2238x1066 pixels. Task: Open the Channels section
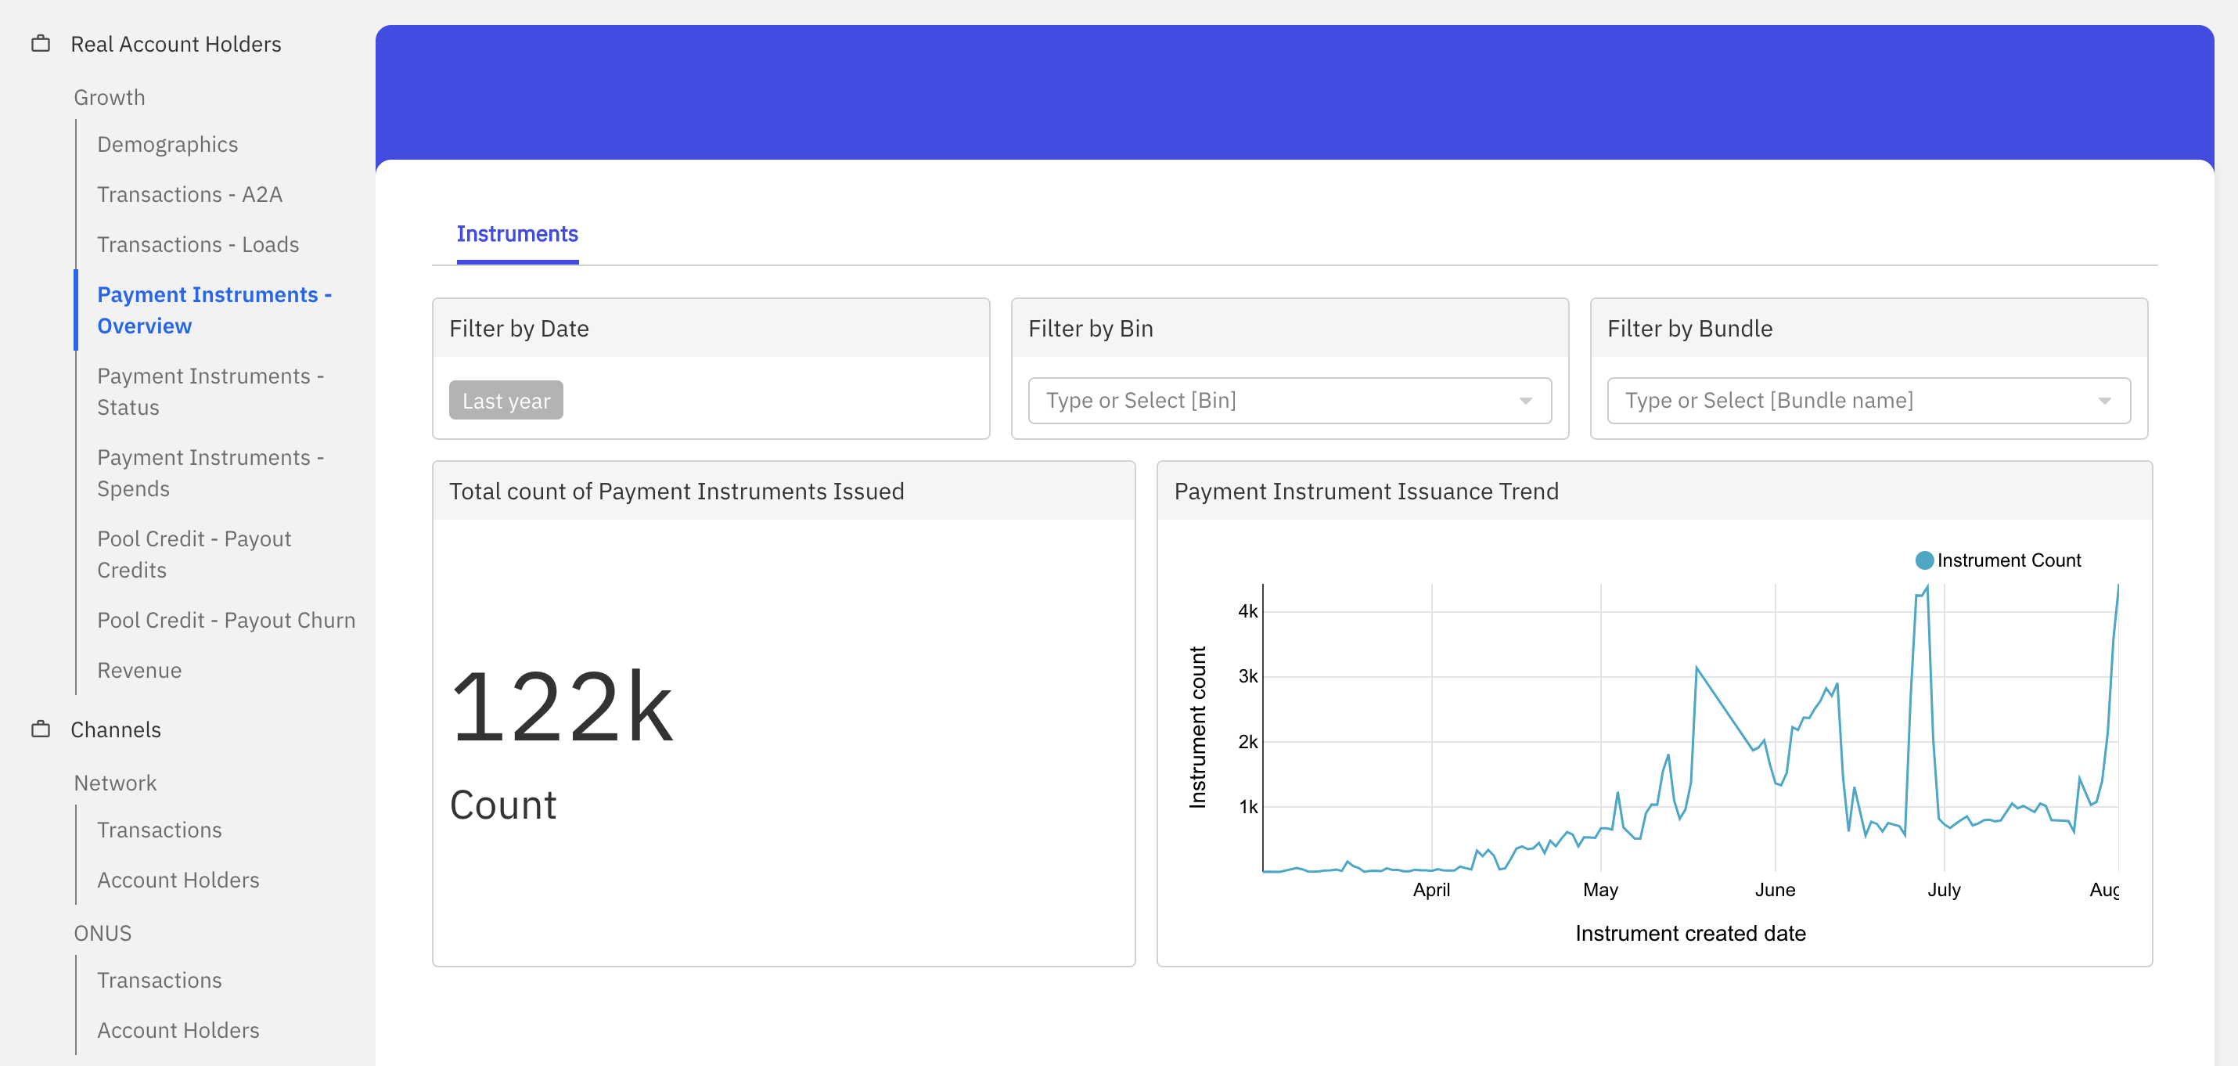pos(116,729)
